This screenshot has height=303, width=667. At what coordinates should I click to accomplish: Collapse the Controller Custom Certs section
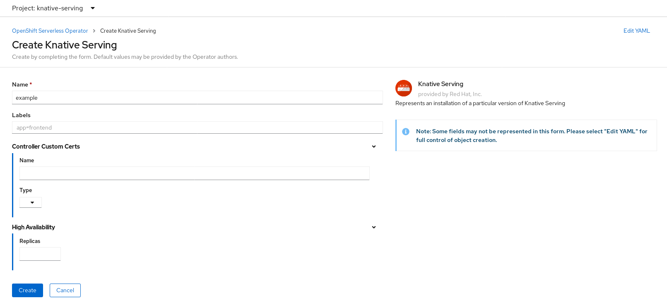pyautogui.click(x=373, y=147)
